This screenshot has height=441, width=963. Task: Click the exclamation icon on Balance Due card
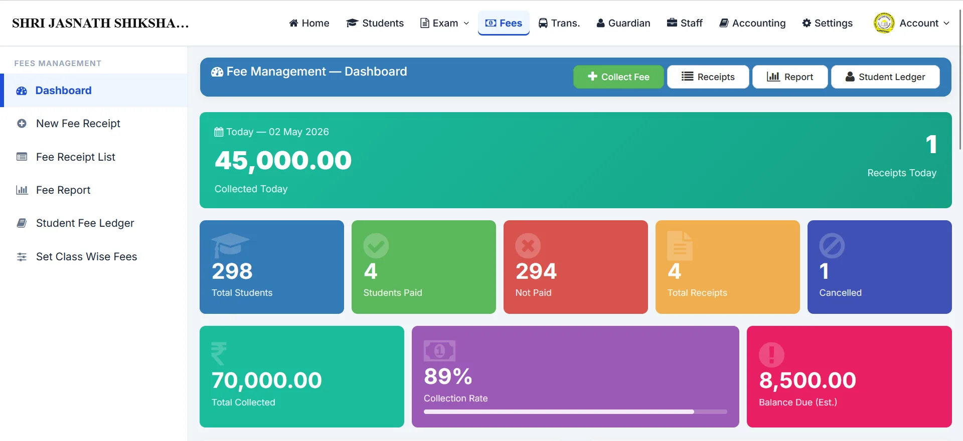(x=771, y=355)
